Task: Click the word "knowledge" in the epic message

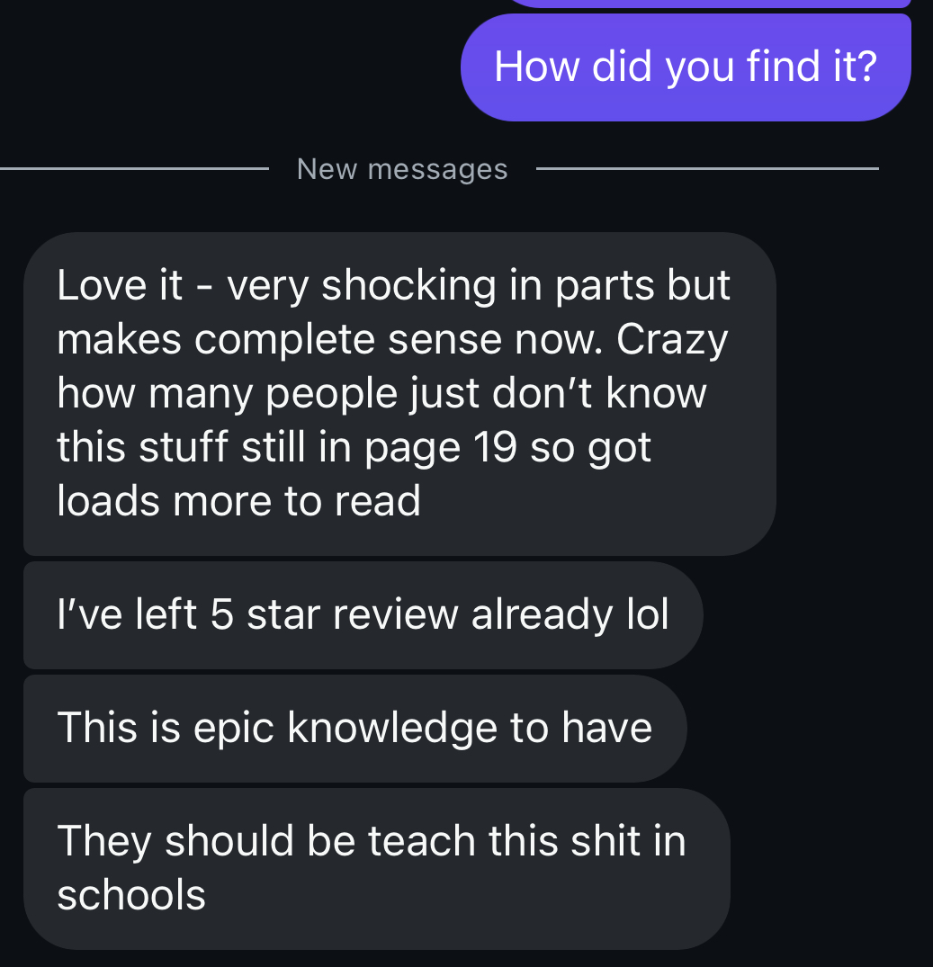Action: pos(392,728)
